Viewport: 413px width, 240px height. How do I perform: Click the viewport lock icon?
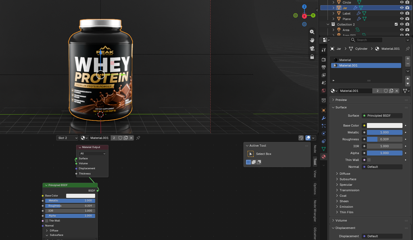coord(312,57)
